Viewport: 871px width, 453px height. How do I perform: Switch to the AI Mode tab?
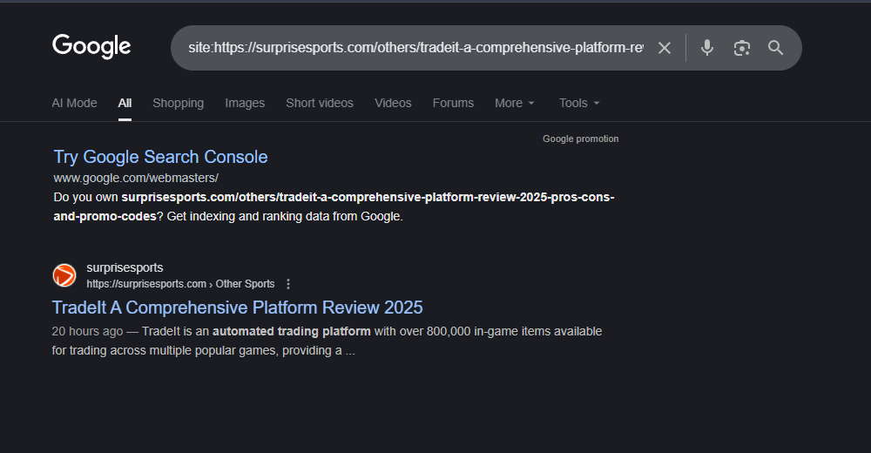coord(74,103)
